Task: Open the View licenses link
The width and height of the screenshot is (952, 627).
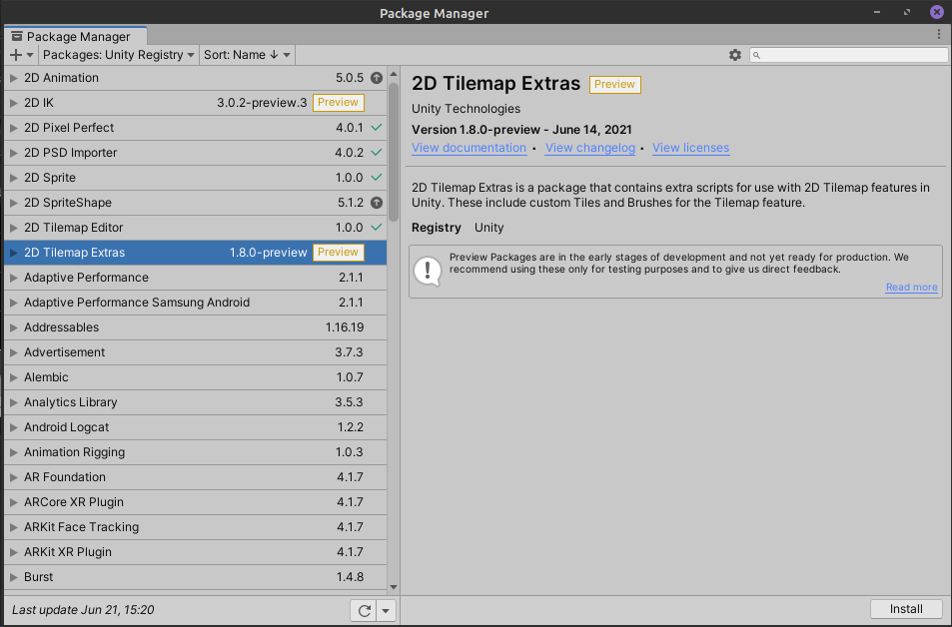Action: 691,148
